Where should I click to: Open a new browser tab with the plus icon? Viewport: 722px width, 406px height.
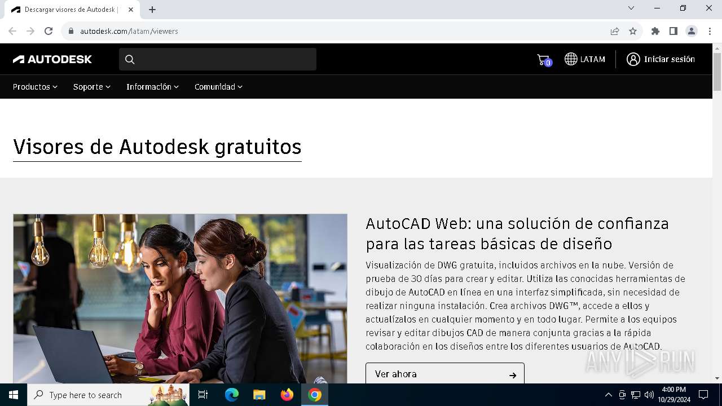click(x=152, y=10)
